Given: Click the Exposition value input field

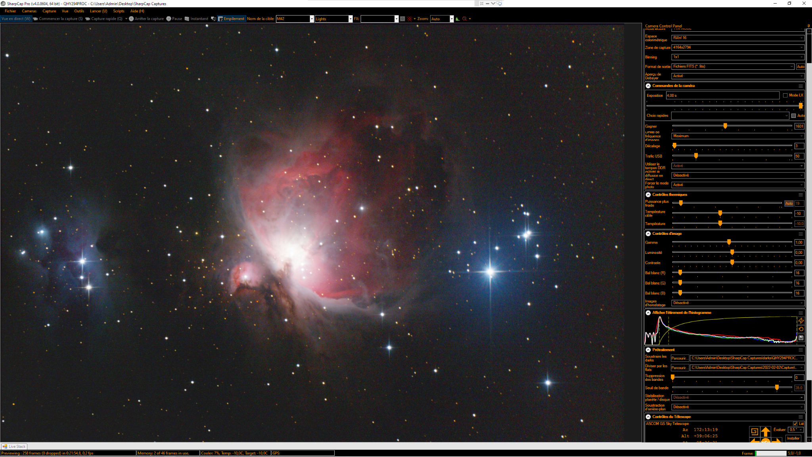Looking at the screenshot, I should (x=722, y=96).
